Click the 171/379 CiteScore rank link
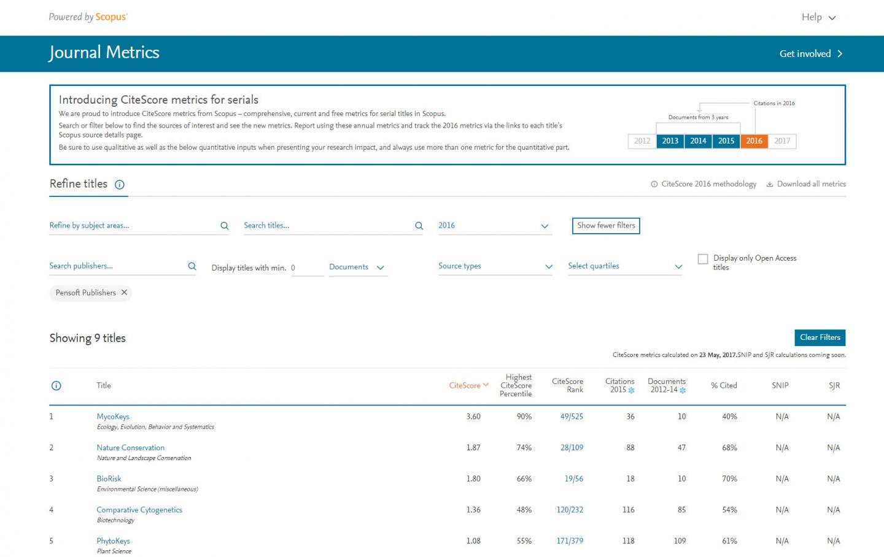 pos(570,541)
